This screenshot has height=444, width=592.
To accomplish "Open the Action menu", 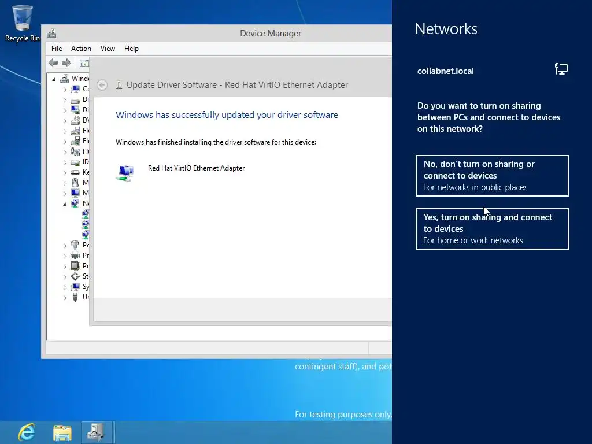I will click(x=81, y=49).
